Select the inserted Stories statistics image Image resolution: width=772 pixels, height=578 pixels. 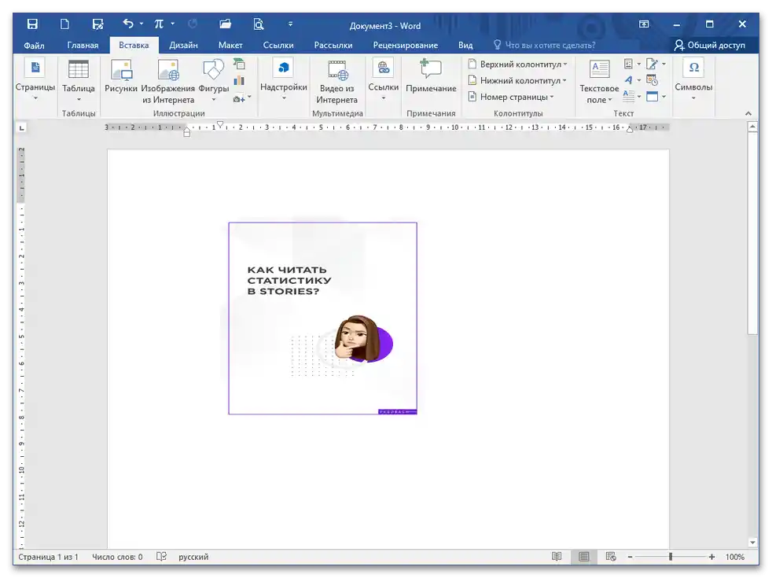(322, 318)
